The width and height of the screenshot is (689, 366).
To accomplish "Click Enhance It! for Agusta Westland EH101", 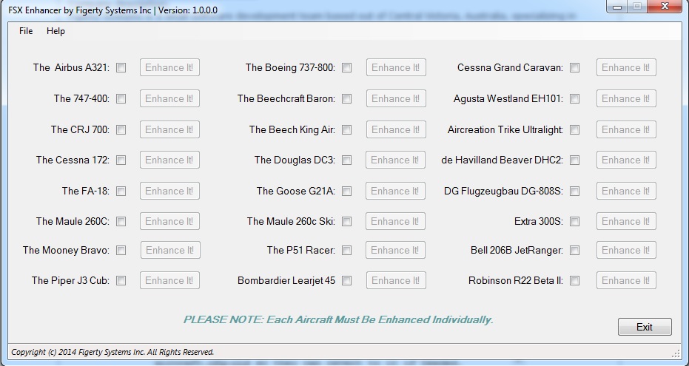I will (626, 99).
